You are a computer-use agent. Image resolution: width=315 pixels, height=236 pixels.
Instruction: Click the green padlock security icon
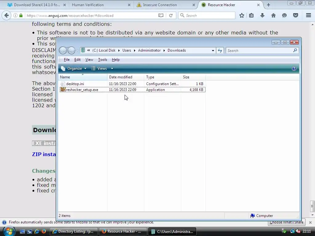click(x=21, y=15)
